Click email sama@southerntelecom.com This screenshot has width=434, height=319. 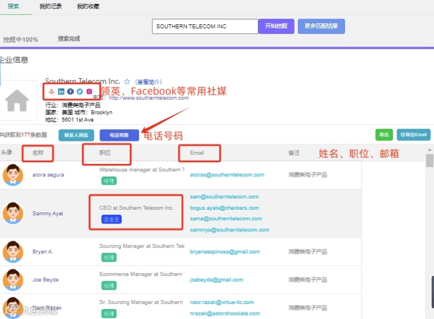pyautogui.click(x=226, y=219)
